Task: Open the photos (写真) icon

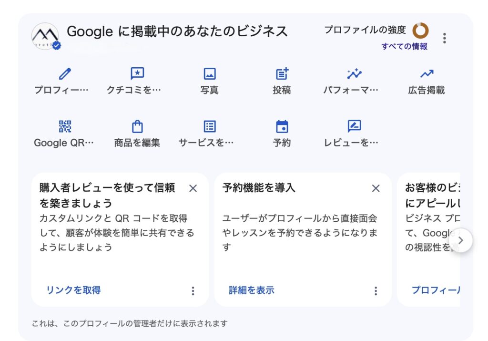Action: pyautogui.click(x=210, y=74)
